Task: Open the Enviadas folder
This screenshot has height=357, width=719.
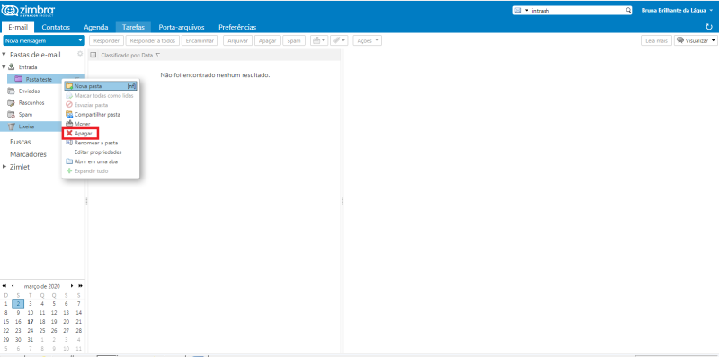Action: 29,91
